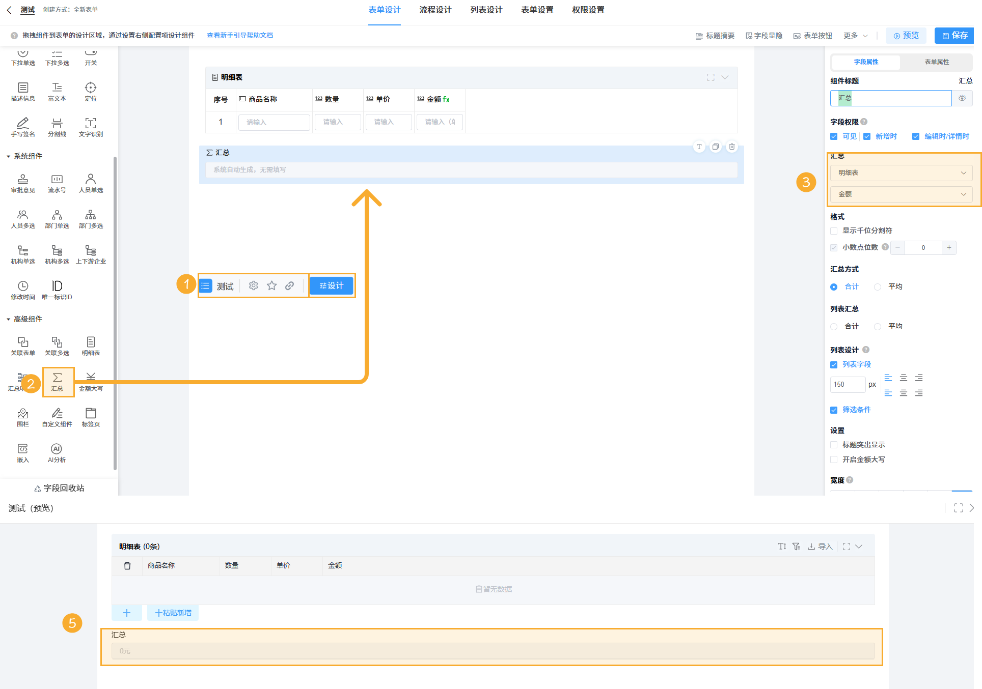Enable 显示千位分割符 checkbox
Screen dimensions: 982x689
834,231
